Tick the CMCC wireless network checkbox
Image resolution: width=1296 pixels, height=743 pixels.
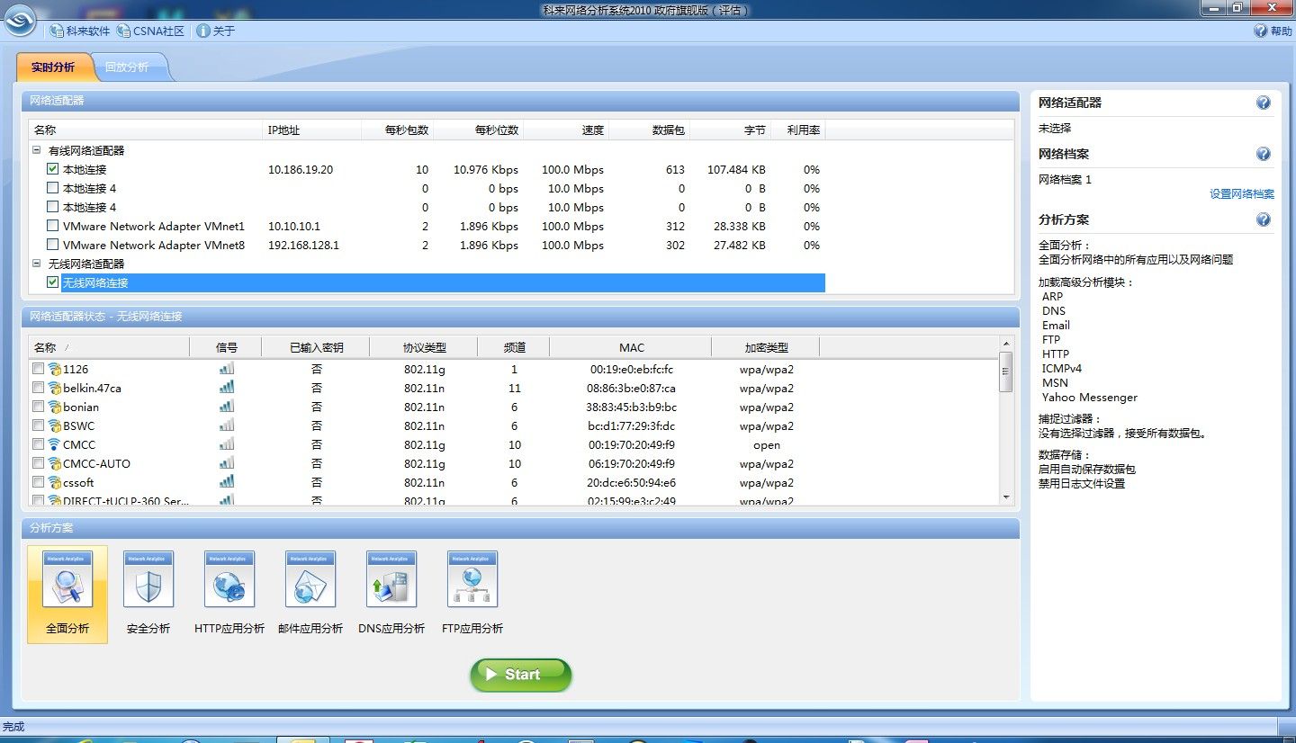click(38, 444)
